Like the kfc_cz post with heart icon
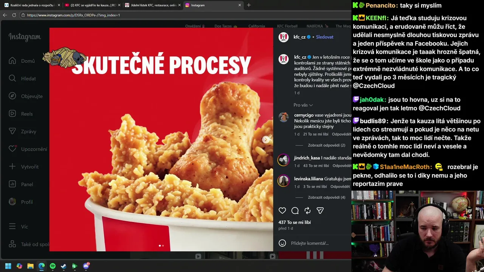Screen dimensions: 484x272 pos(282,210)
